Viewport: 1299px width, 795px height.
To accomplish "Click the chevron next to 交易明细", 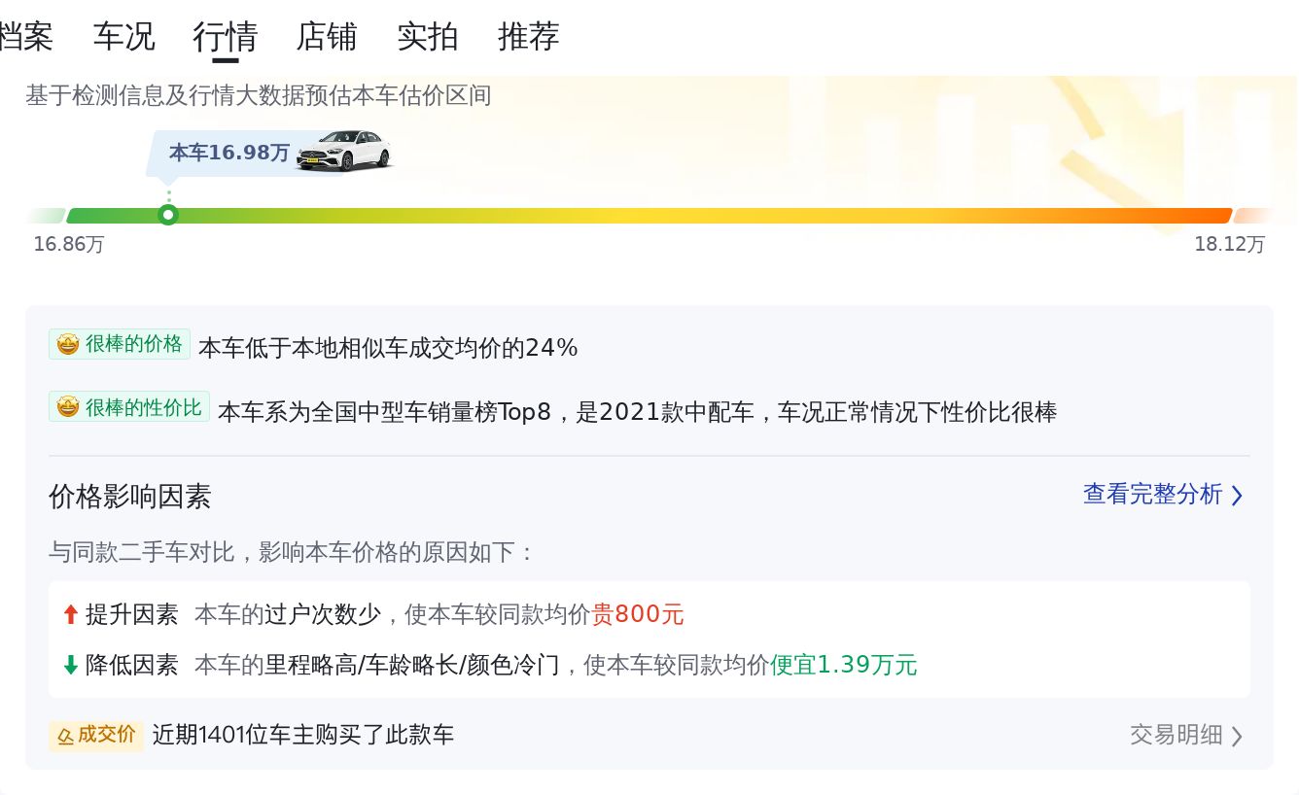I will (1237, 736).
